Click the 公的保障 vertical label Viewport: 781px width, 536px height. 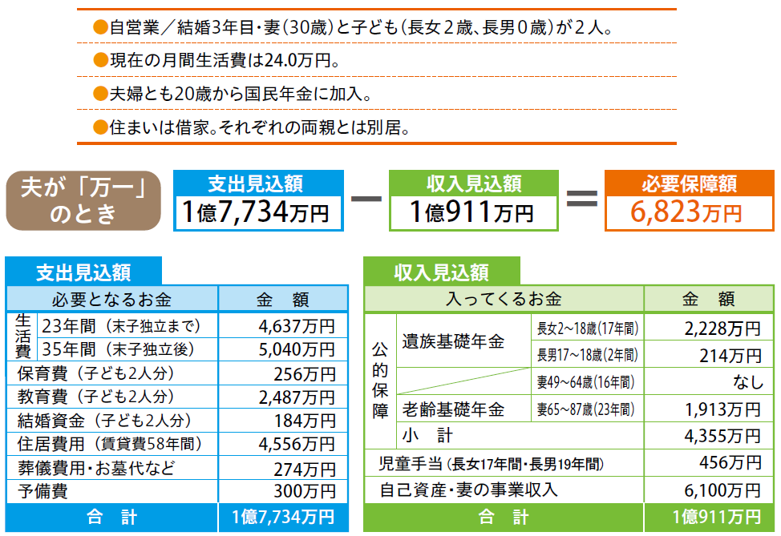[380, 381]
